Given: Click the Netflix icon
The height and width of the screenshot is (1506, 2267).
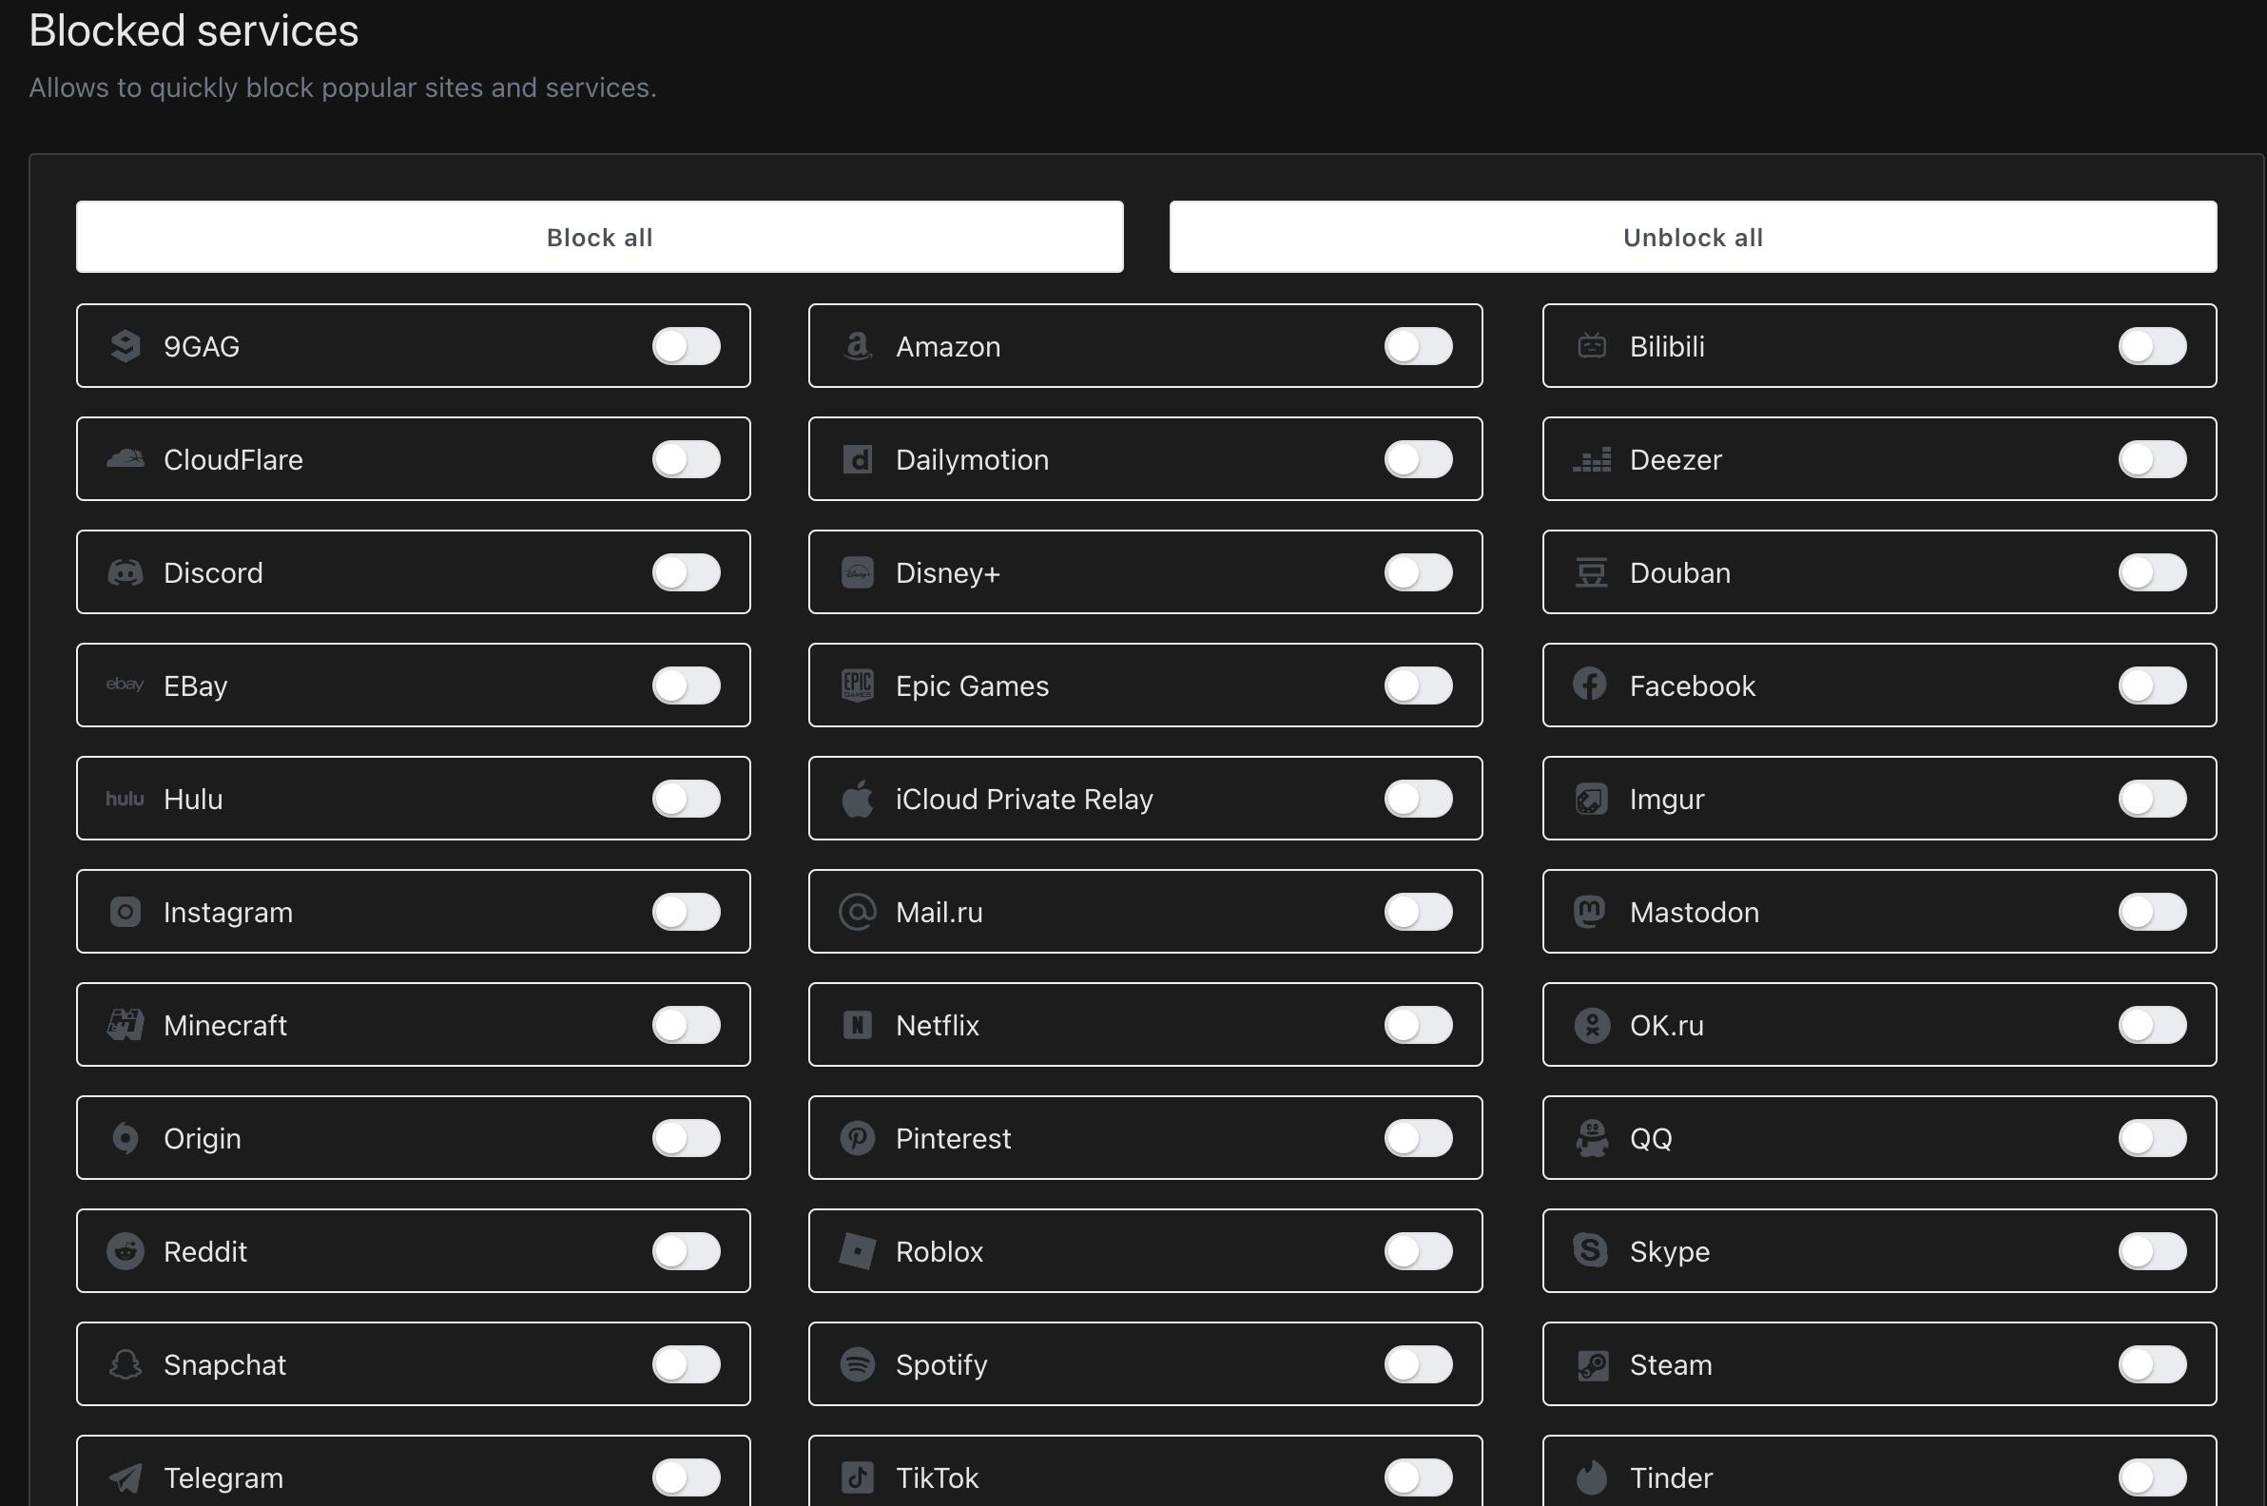Looking at the screenshot, I should (x=858, y=1025).
